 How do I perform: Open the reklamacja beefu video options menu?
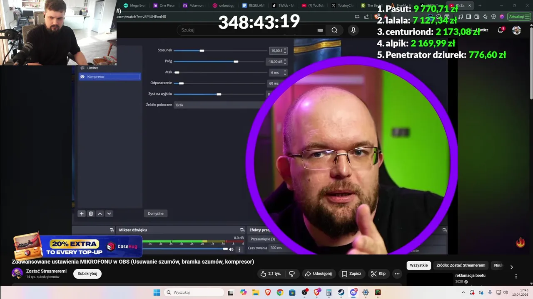pyautogui.click(x=516, y=276)
